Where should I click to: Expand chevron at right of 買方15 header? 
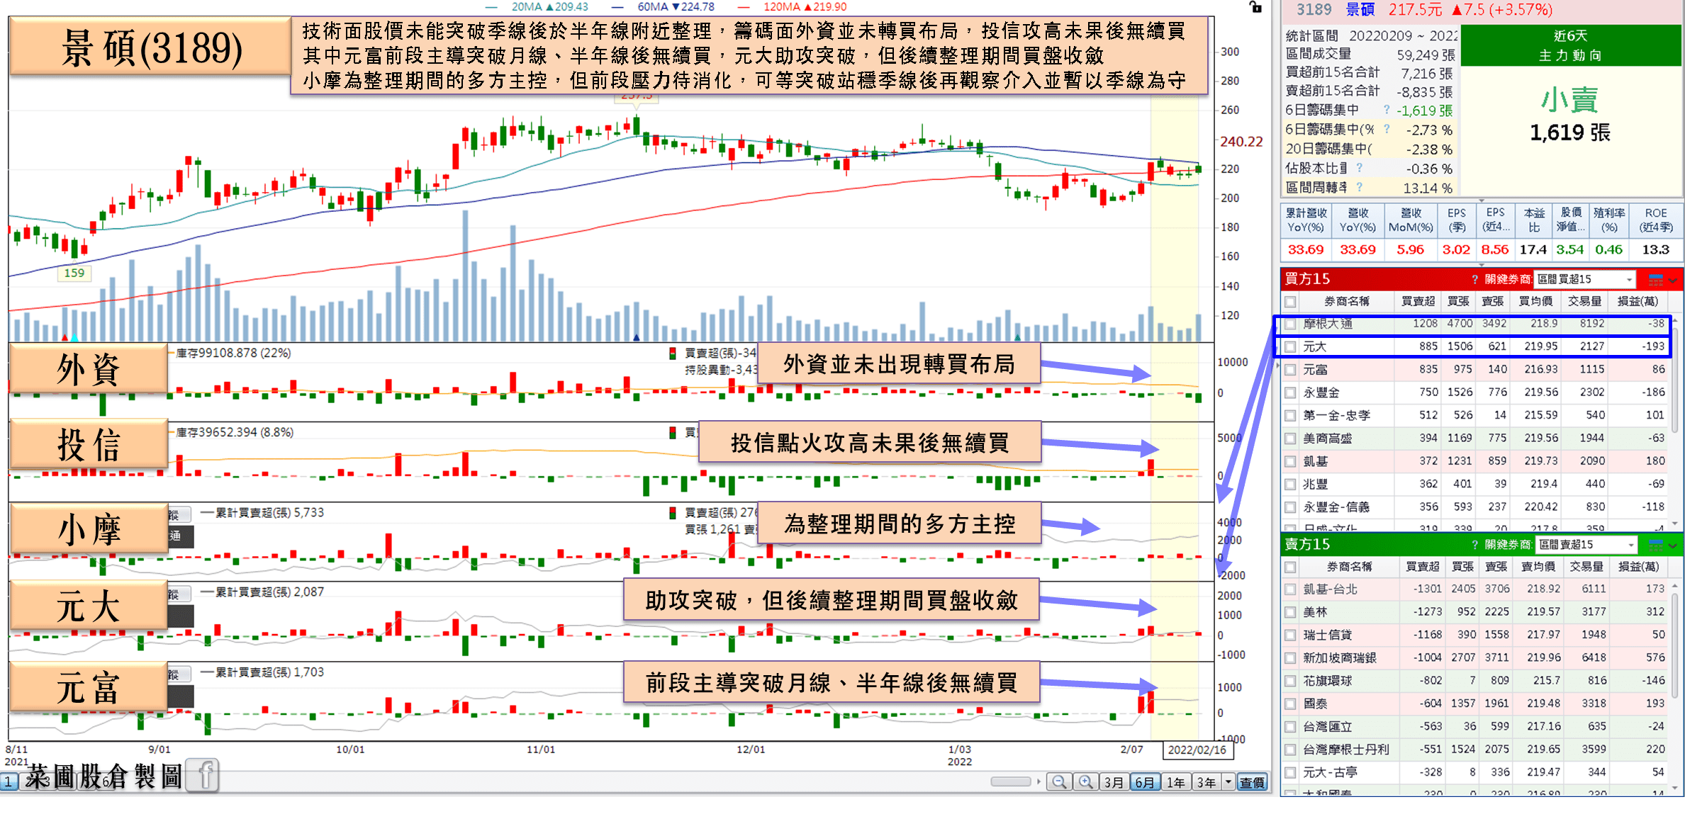1673,280
